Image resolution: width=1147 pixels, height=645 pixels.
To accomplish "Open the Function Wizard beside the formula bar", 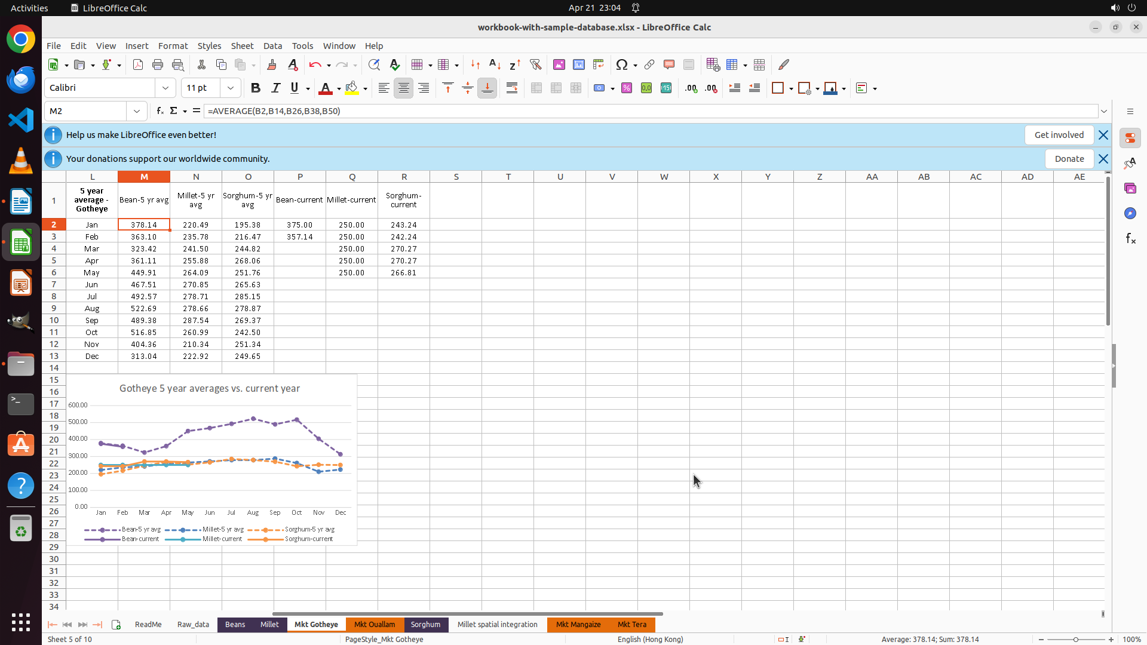I will pyautogui.click(x=160, y=111).
